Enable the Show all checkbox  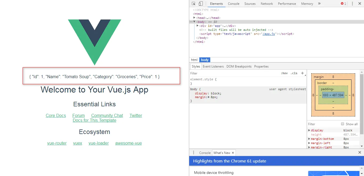[343, 124]
